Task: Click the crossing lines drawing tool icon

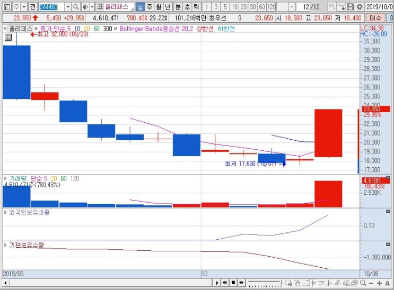Action: (330, 283)
